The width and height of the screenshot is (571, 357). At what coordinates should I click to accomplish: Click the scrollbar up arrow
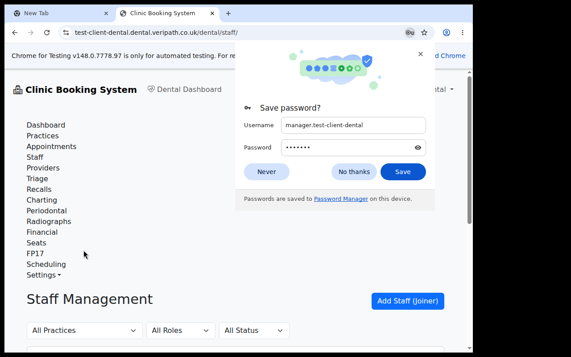coord(469,72)
